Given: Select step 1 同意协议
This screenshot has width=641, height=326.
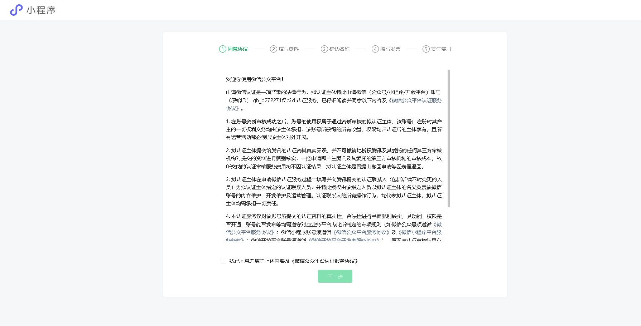Looking at the screenshot, I should pyautogui.click(x=233, y=49).
